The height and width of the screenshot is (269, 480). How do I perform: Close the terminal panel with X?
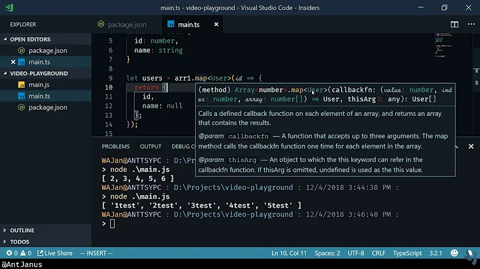(x=470, y=146)
